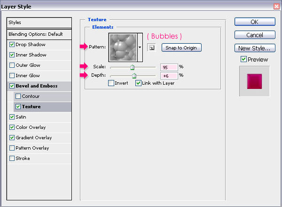Open the pattern picker dropdown arrow

140,48
